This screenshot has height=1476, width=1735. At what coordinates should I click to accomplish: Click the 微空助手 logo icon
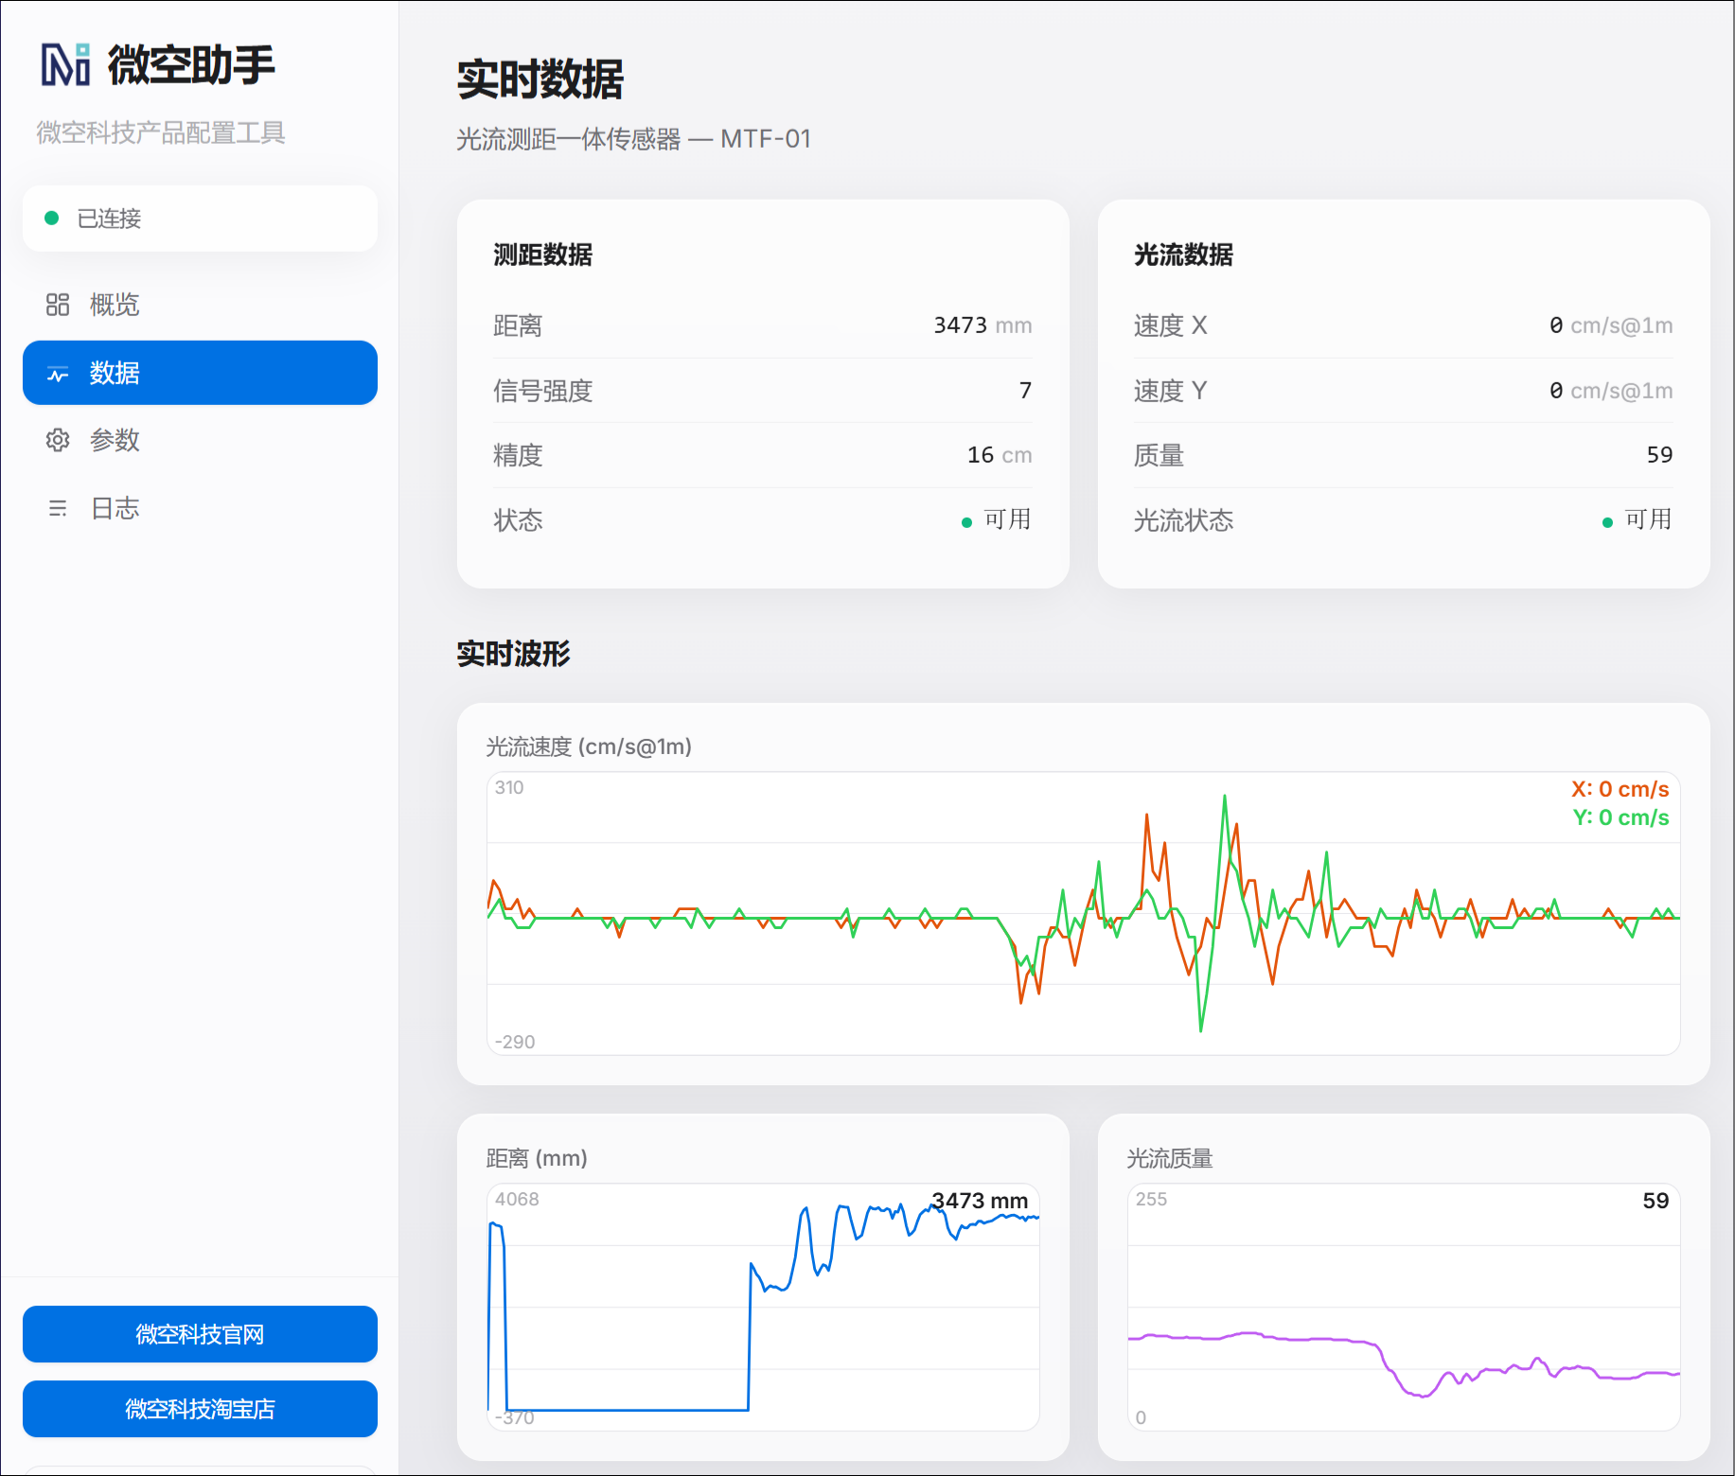click(65, 64)
